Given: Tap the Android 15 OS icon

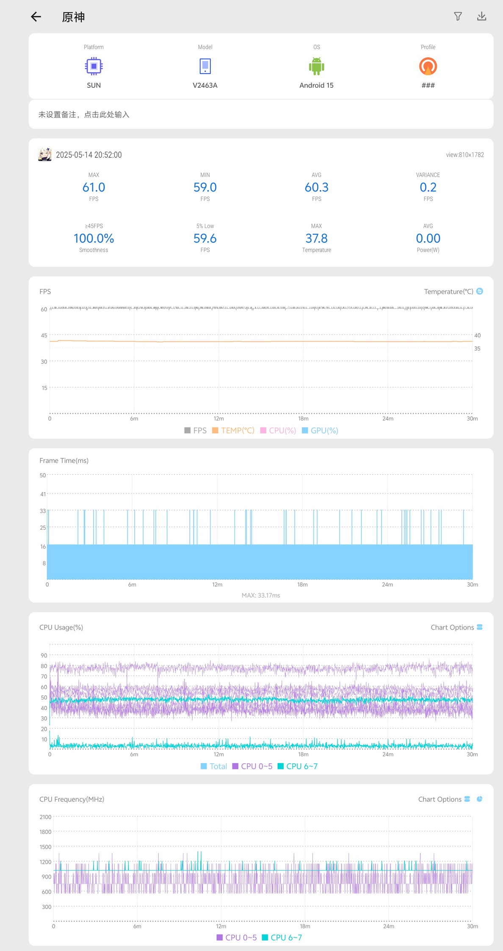Looking at the screenshot, I should click(316, 66).
